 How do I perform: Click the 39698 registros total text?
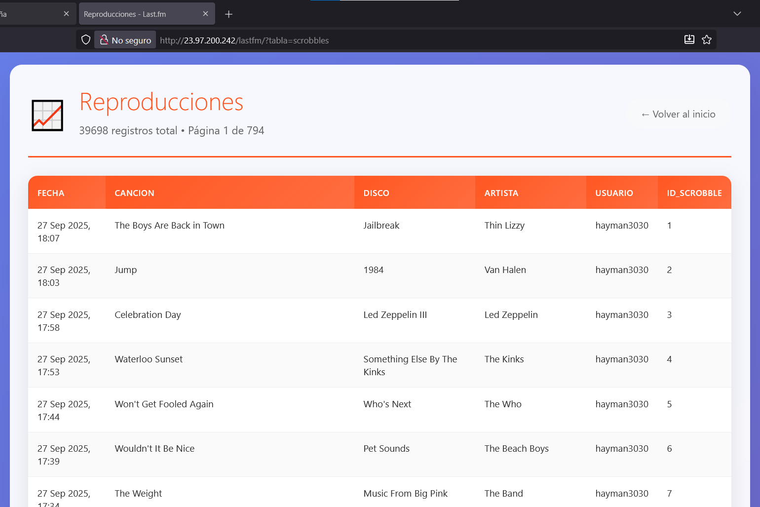click(128, 130)
